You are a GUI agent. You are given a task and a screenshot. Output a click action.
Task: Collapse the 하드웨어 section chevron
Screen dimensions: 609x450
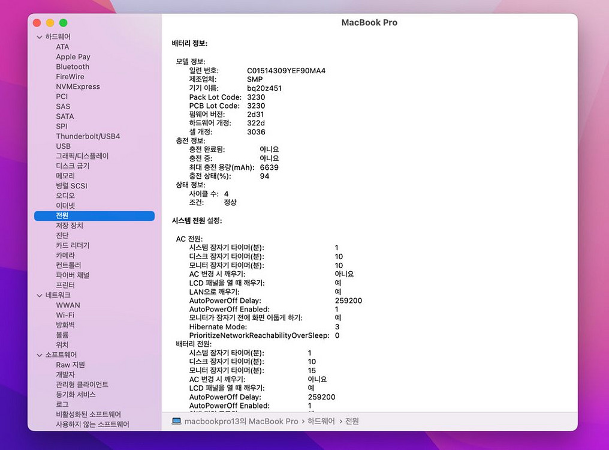click(x=39, y=37)
